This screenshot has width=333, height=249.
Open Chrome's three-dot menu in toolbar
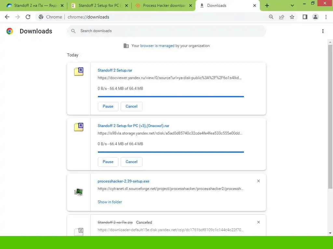326,17
